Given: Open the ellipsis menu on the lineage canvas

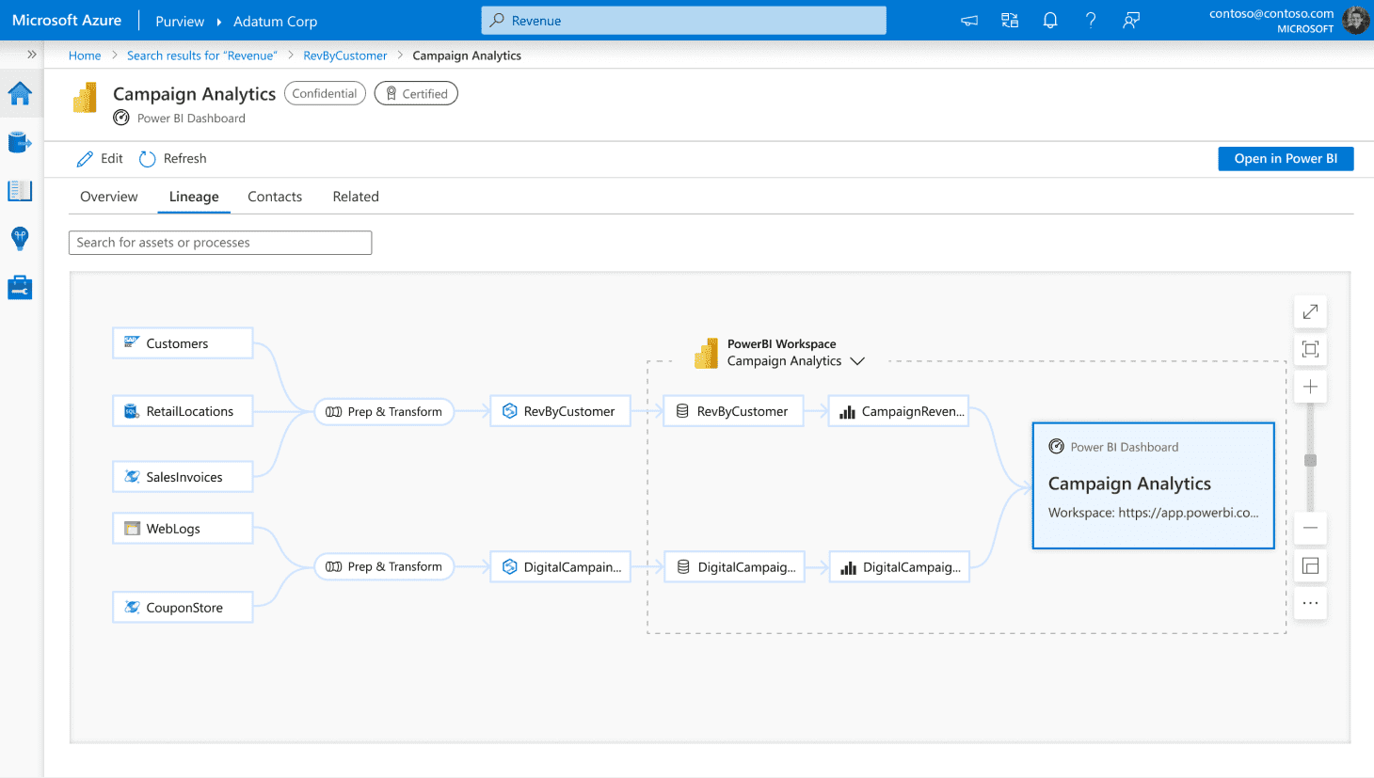Looking at the screenshot, I should pyautogui.click(x=1309, y=603).
